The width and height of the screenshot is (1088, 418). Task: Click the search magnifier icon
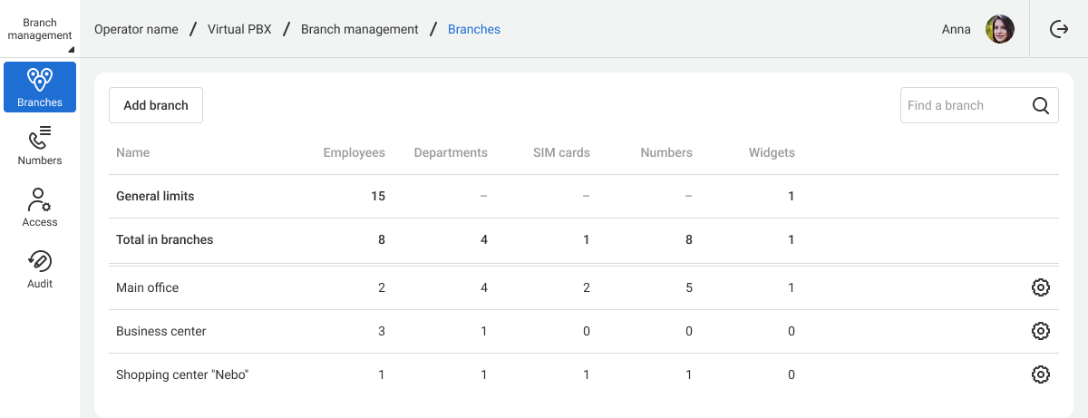(1041, 105)
